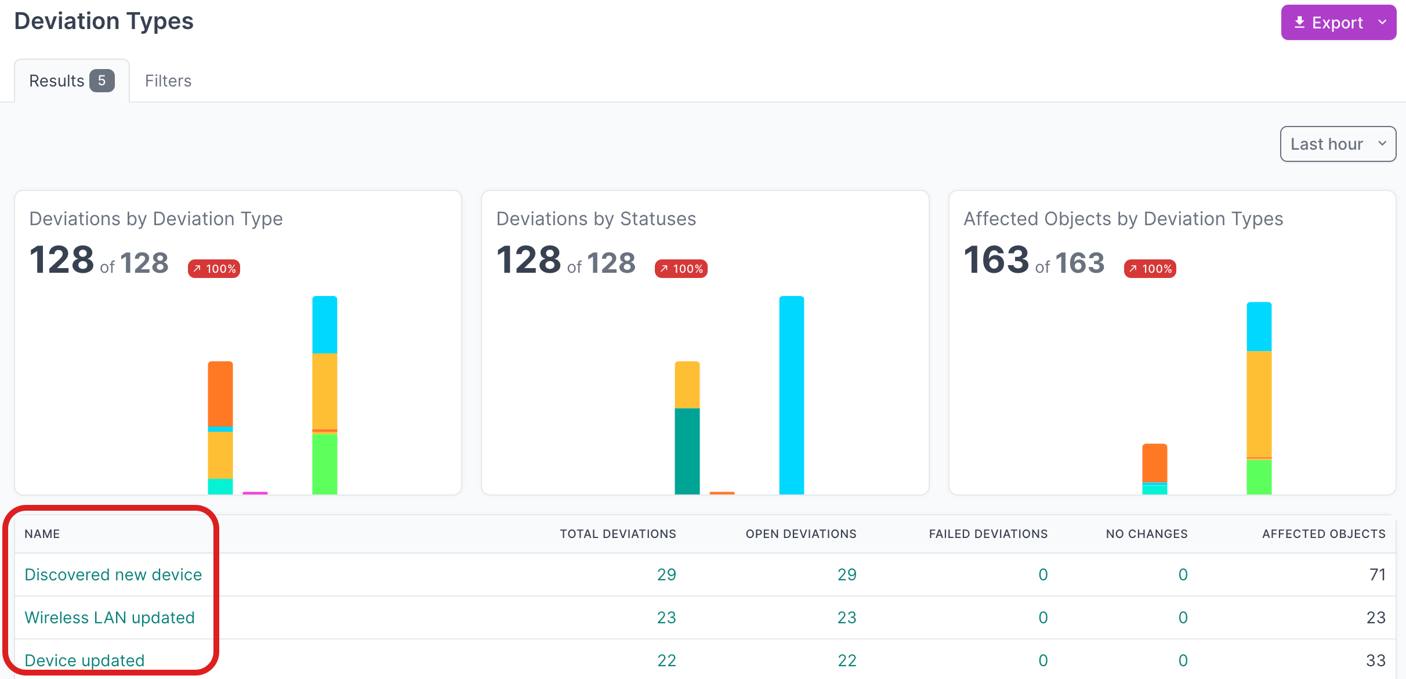Open the Device updated link
This screenshot has height=679, width=1406.
click(85, 660)
